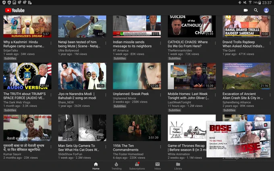Viewport: 274px width, 171px height.
Task: Play the Bahubali Modi song thumbnail
Action: click(82, 76)
